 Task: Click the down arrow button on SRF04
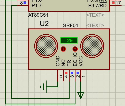[x=63, y=49]
